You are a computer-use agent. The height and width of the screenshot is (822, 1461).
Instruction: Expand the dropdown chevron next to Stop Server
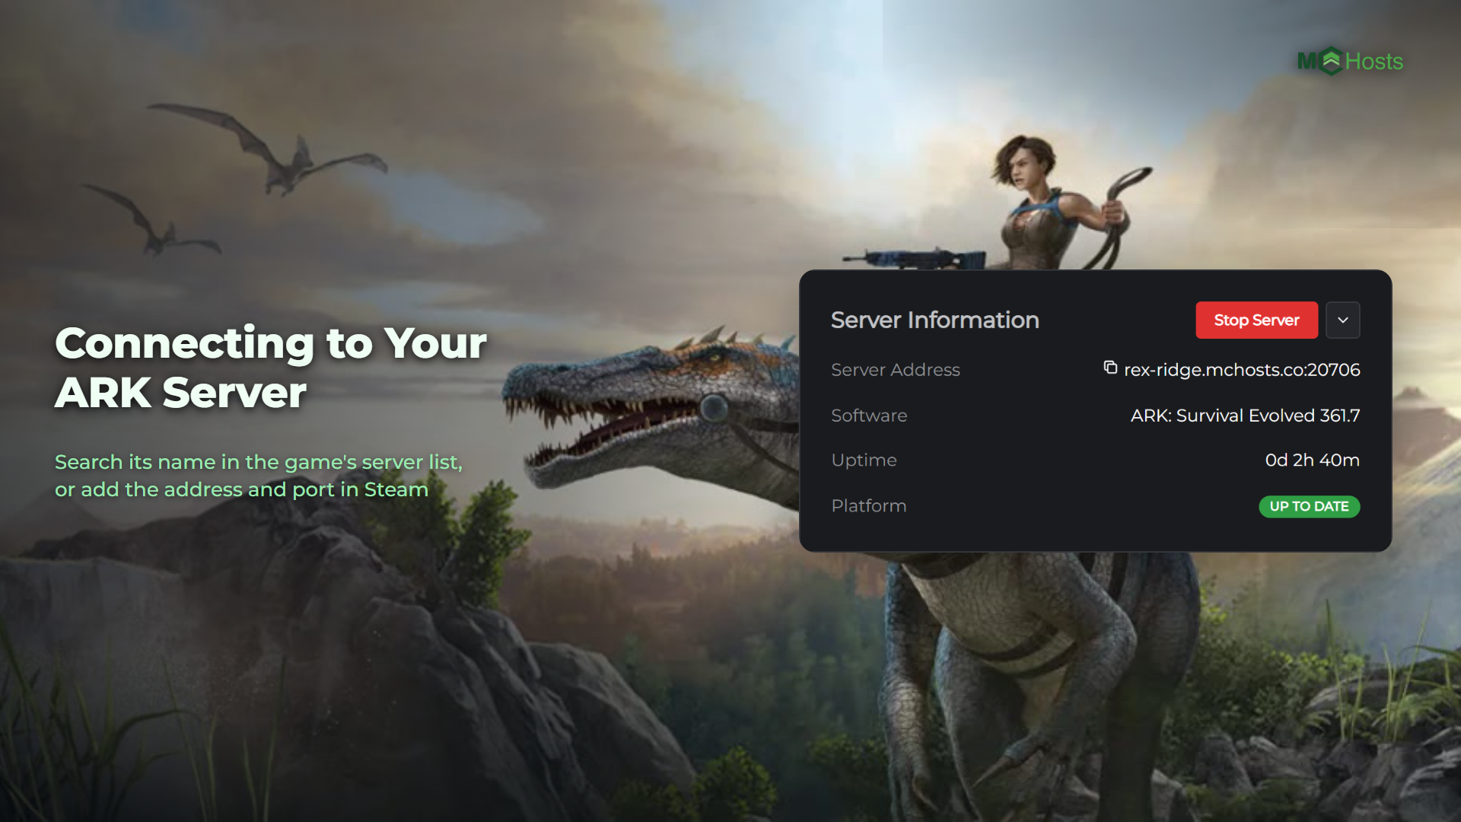pos(1343,320)
